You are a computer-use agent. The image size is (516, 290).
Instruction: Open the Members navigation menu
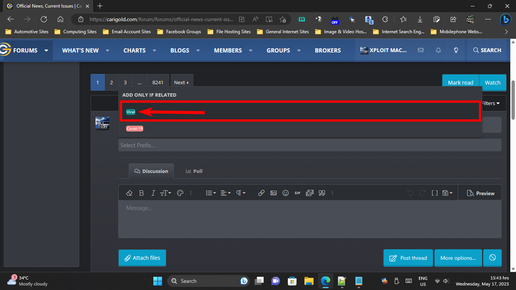coord(228,50)
